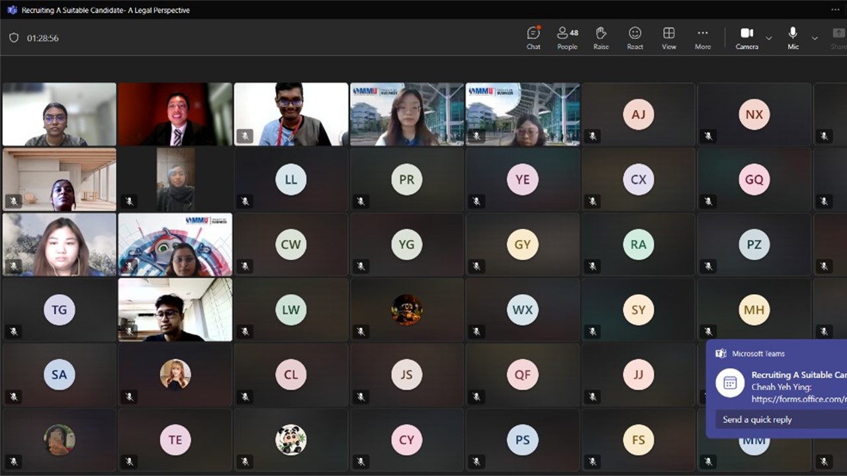The image size is (847, 476).
Task: Select participant tile TG
Action: tap(59, 309)
